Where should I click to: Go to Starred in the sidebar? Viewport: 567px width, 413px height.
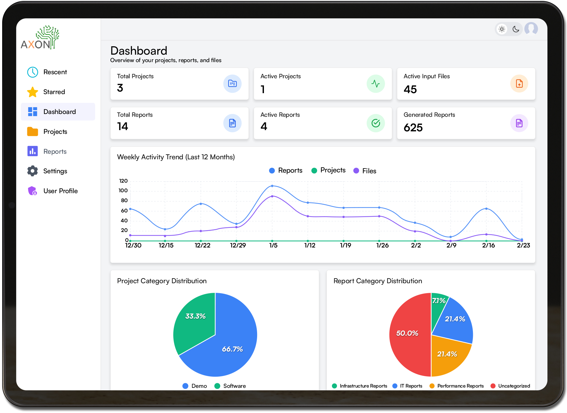tap(54, 92)
